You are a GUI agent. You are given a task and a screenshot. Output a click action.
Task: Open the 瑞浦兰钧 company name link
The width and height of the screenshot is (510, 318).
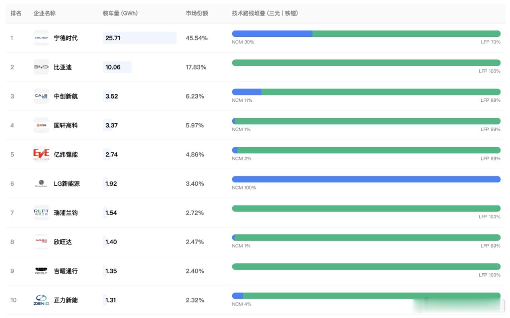66,213
